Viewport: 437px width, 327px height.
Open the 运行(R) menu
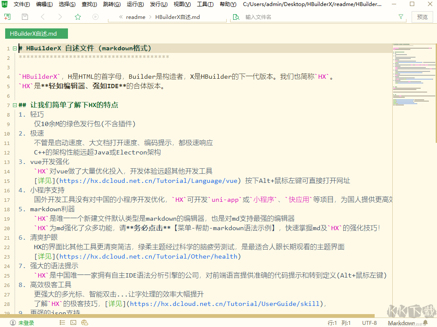coord(135,4)
